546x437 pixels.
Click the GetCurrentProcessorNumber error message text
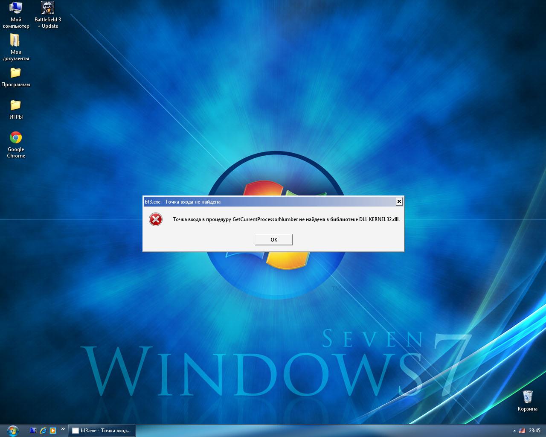click(x=286, y=219)
